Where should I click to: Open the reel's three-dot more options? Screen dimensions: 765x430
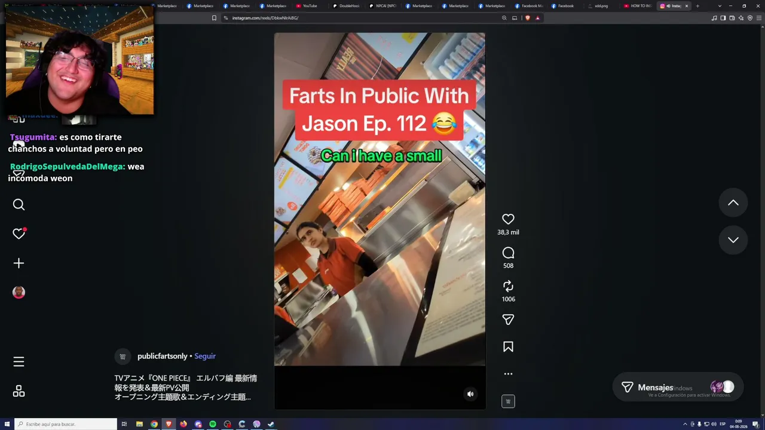[508, 374]
